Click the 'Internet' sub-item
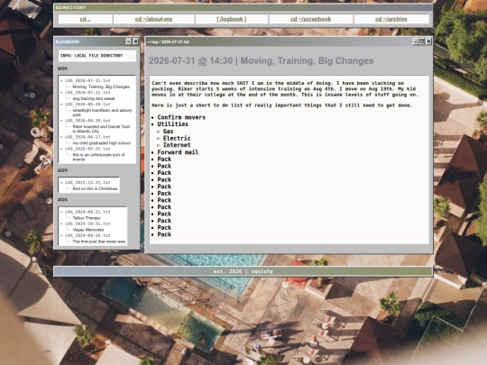The width and height of the screenshot is (487, 365). pyautogui.click(x=177, y=145)
